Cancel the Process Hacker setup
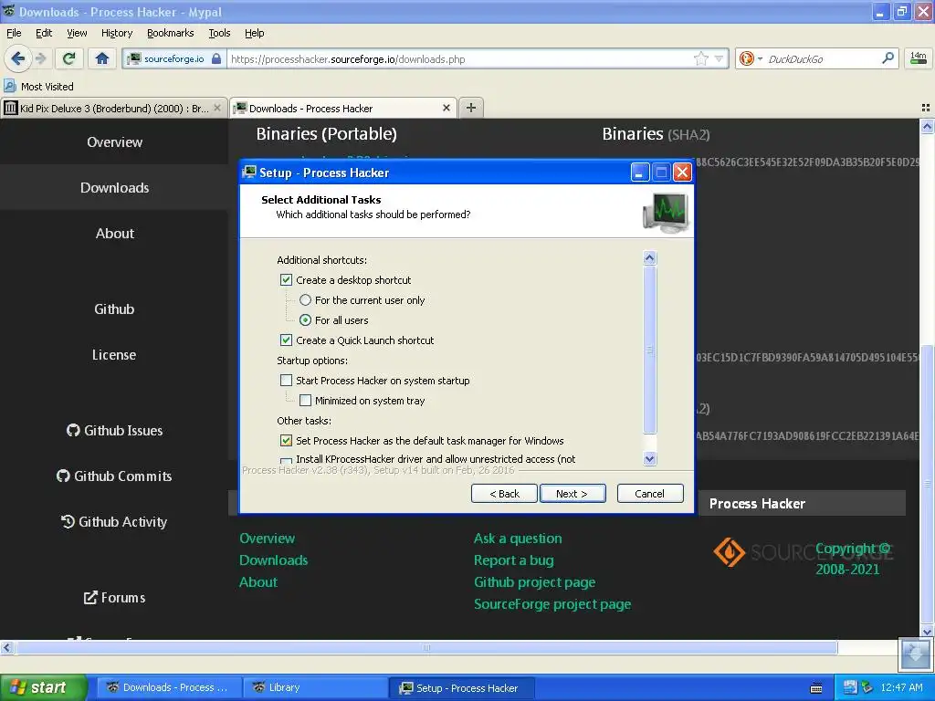935x701 pixels. pyautogui.click(x=650, y=494)
